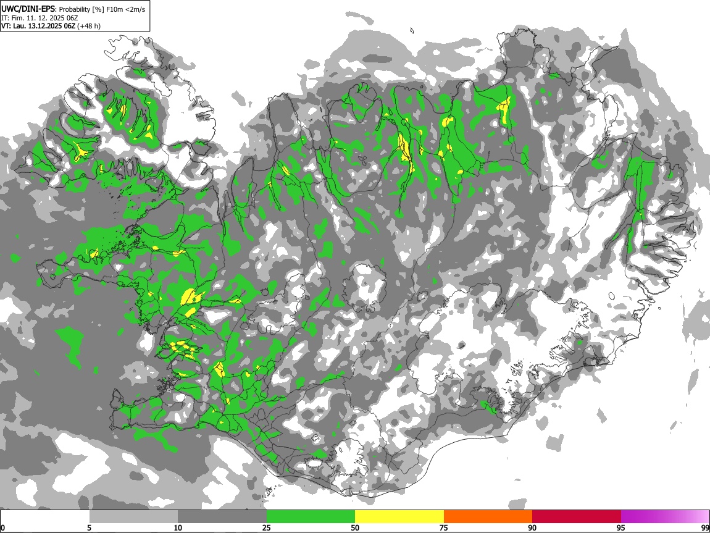Click the orange 75–90% legend segment
Screen dimensions: 710x533
pyautogui.click(x=488, y=516)
